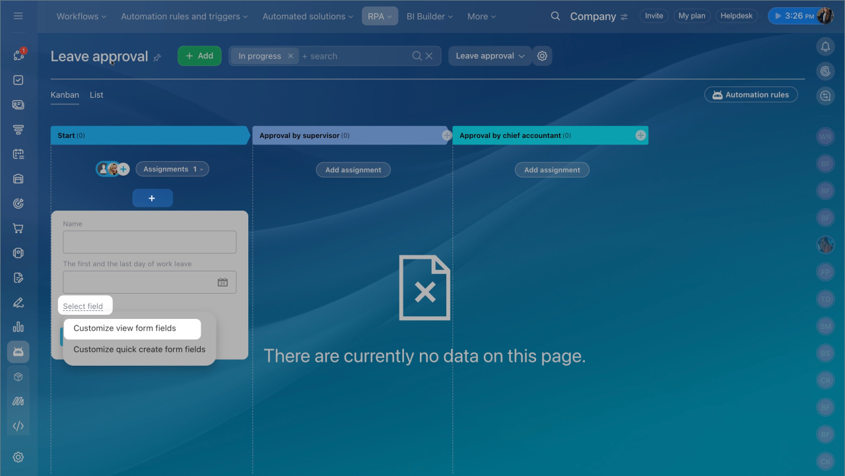
Task: Click the hamburger menu icon
Action: [18, 16]
